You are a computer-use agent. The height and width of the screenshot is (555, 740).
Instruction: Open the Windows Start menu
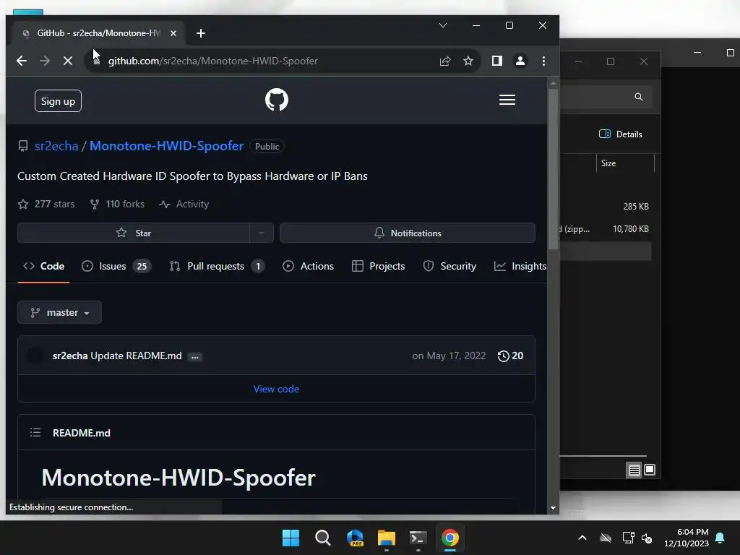click(x=291, y=538)
